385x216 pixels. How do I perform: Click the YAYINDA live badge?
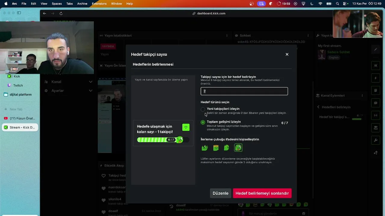pyautogui.click(x=108, y=46)
